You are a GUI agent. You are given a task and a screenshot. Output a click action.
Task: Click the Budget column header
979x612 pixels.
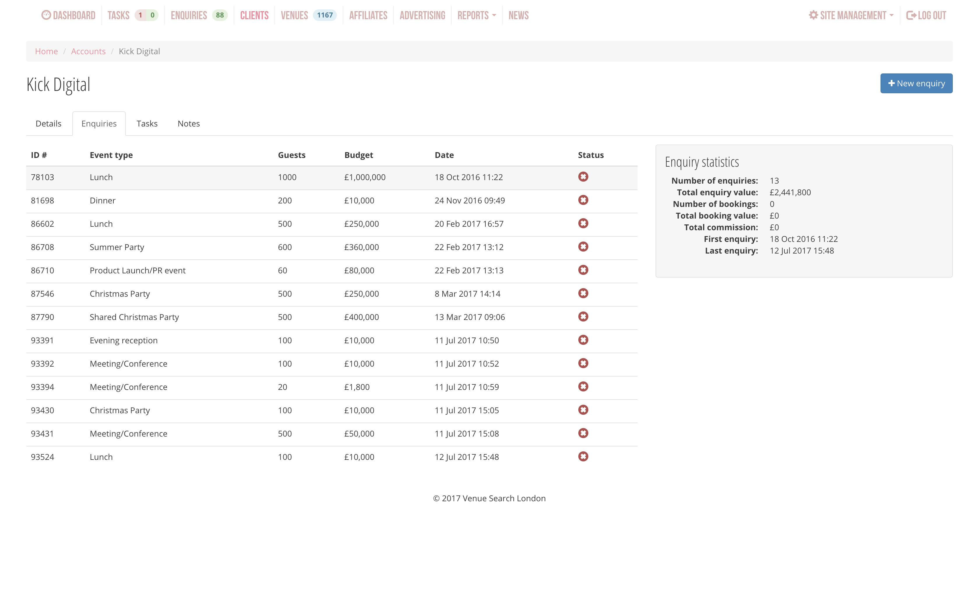[359, 155]
